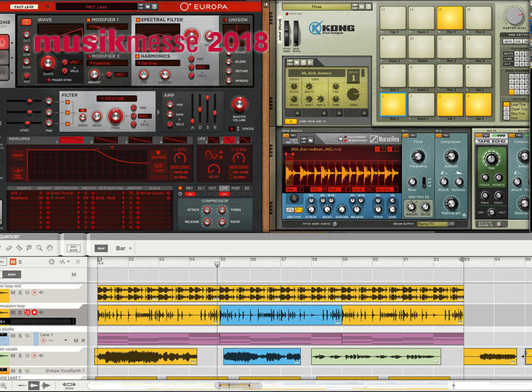Open the Modifier 2 type dropdown
This screenshot has height=392, width=532.
coord(108,63)
